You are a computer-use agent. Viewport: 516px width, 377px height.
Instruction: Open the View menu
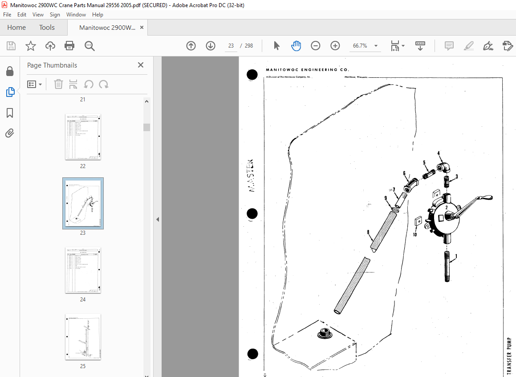38,15
